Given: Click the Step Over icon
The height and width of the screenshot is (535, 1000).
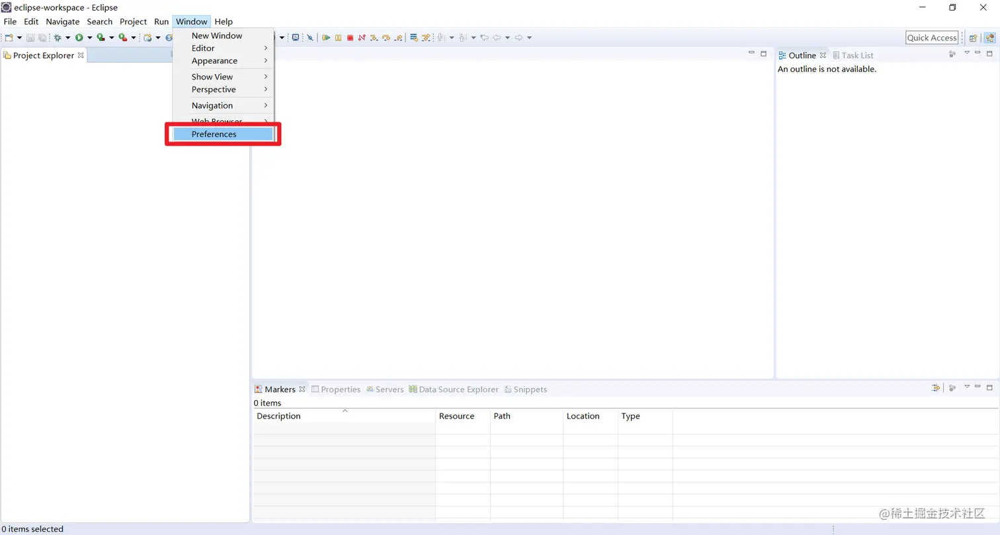Looking at the screenshot, I should pos(386,38).
